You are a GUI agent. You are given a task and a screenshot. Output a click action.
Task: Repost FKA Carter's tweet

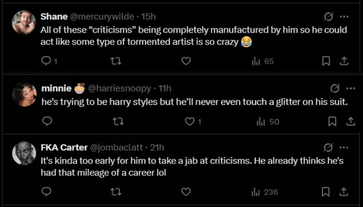[115, 191]
